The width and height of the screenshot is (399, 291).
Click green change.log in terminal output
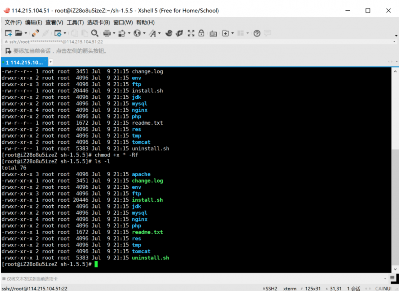point(147,181)
